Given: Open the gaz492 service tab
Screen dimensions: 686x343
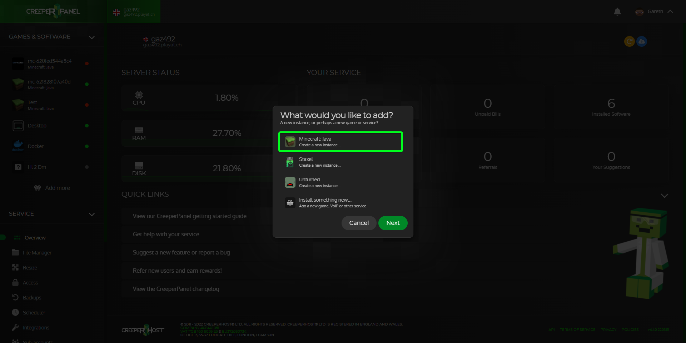Looking at the screenshot, I should (x=134, y=12).
